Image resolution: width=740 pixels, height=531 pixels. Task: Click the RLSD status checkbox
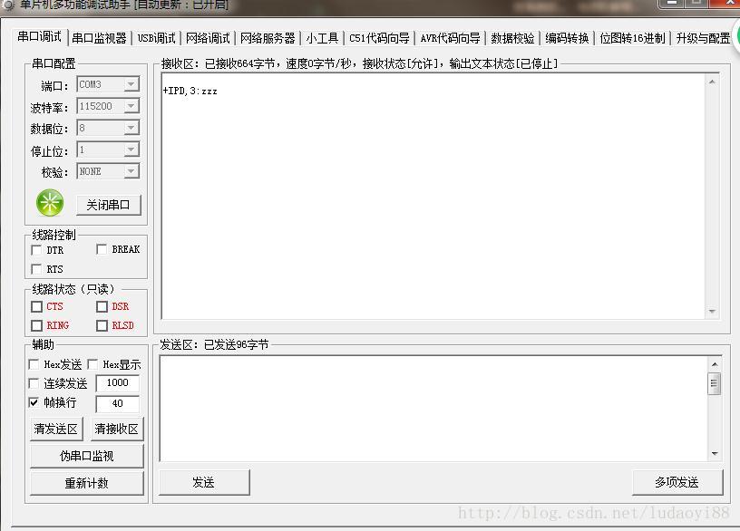coord(102,325)
